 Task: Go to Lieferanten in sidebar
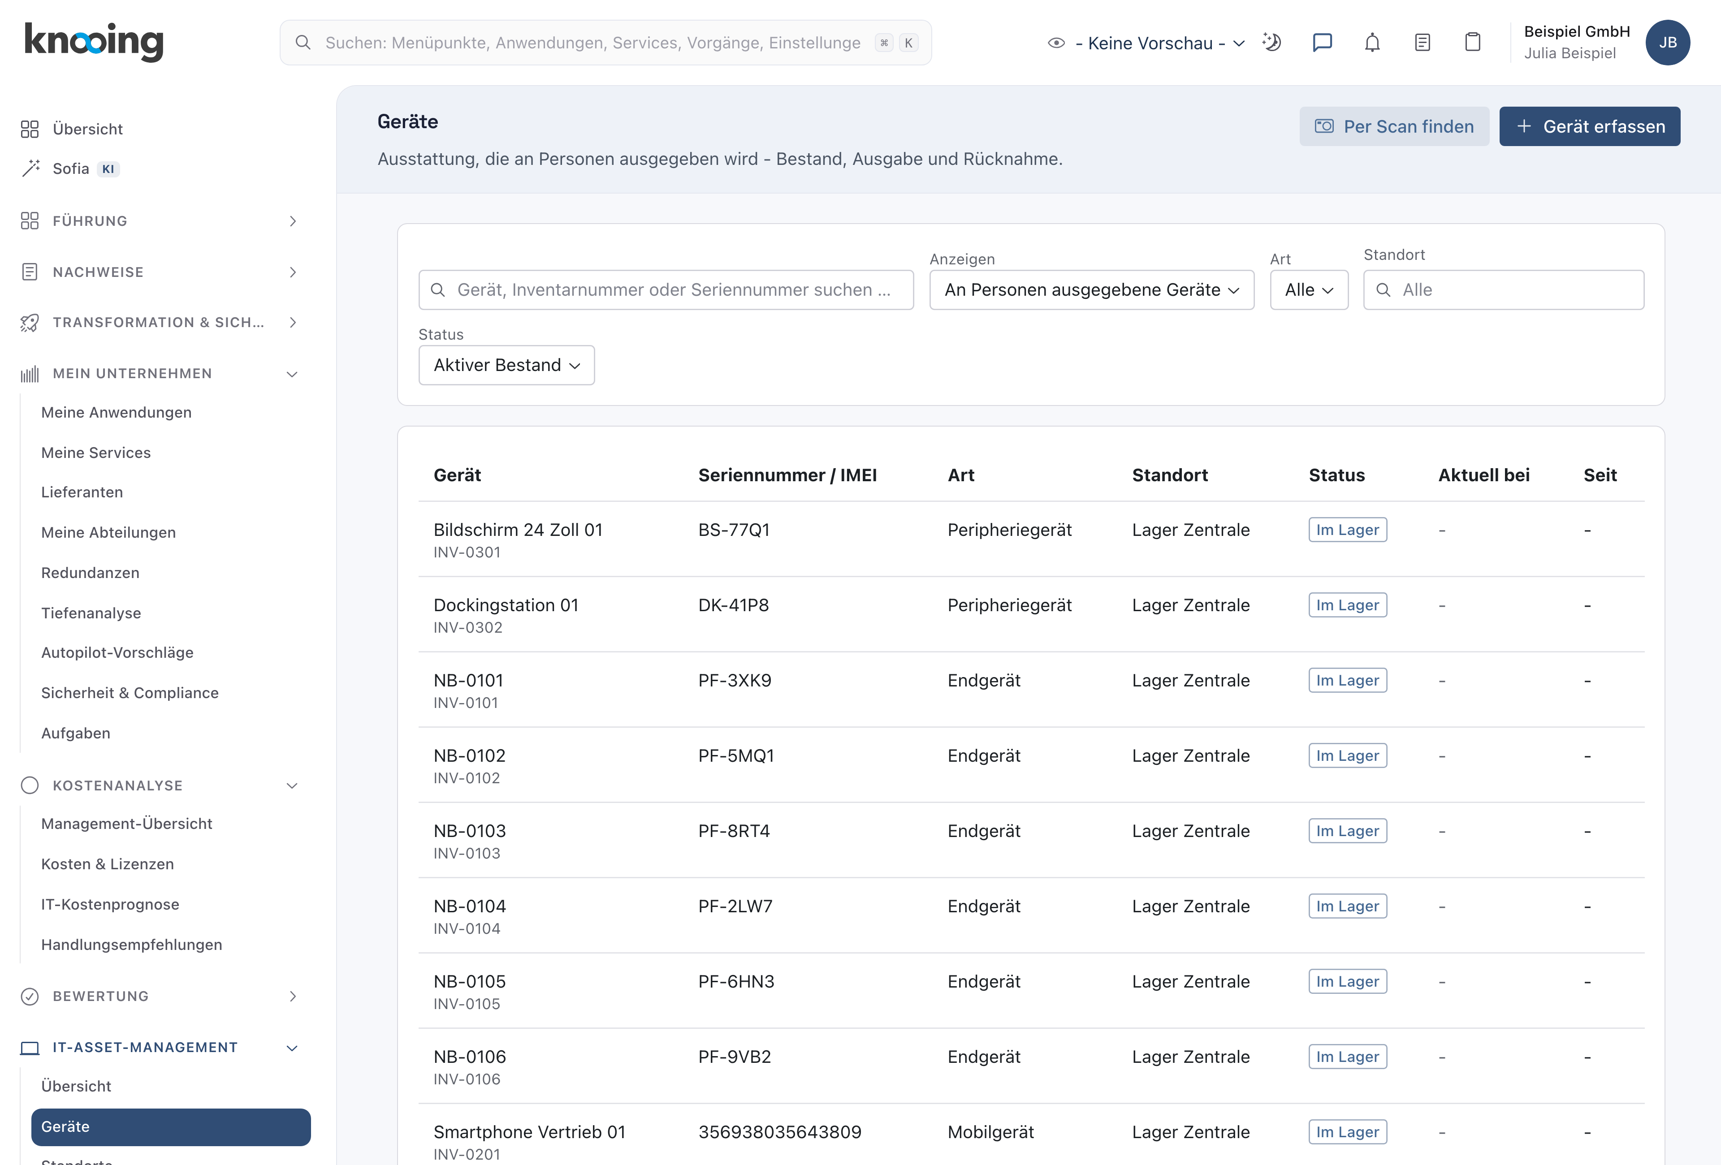coord(82,492)
